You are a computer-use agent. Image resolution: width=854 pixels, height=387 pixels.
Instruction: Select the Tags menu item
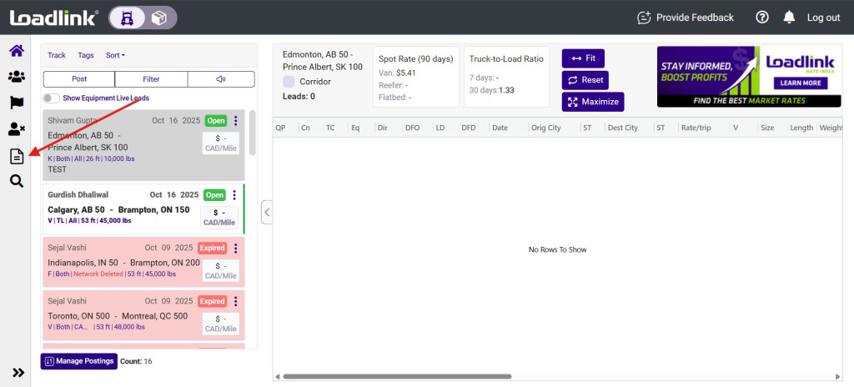tap(86, 56)
